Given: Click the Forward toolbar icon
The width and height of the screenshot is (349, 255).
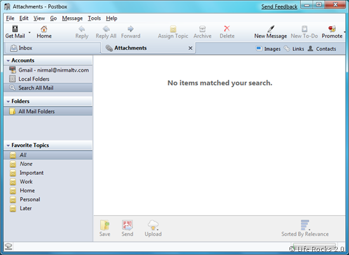Looking at the screenshot, I should point(131,29).
